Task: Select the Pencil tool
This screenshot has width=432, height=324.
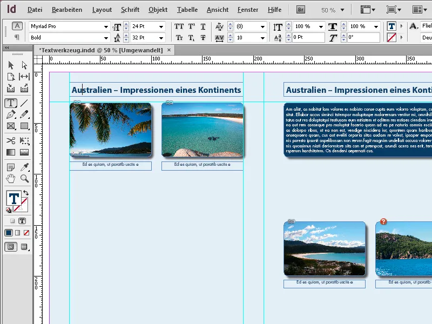Action: pos(24,114)
